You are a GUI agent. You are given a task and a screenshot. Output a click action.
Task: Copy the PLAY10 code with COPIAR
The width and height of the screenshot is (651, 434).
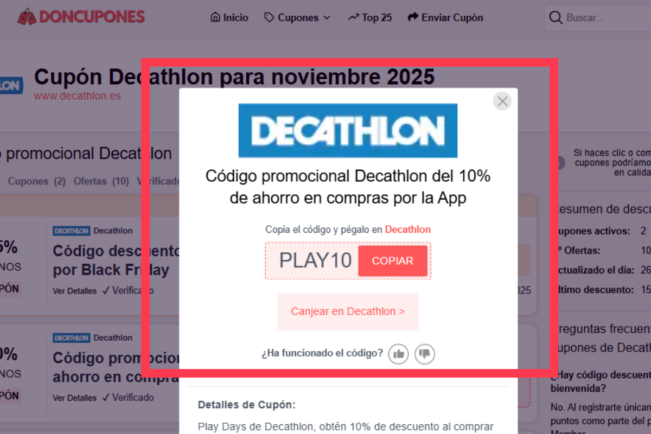pos(393,261)
